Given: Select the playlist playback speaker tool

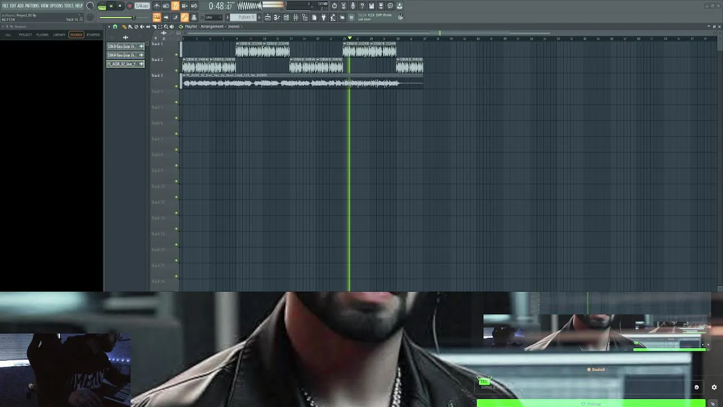Looking at the screenshot, I should [172, 27].
